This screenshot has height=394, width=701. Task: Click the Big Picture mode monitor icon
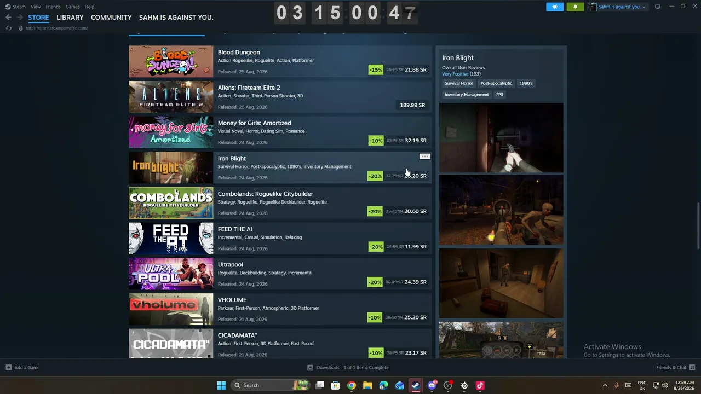[x=657, y=7]
